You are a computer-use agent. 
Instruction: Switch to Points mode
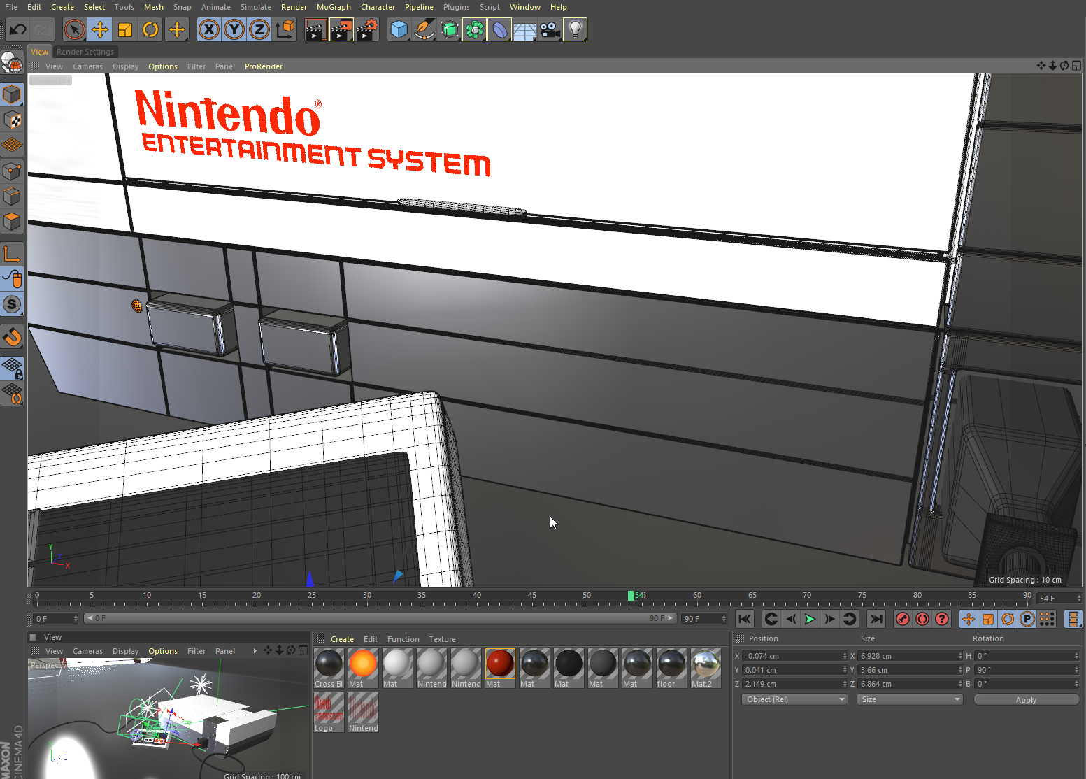click(12, 171)
